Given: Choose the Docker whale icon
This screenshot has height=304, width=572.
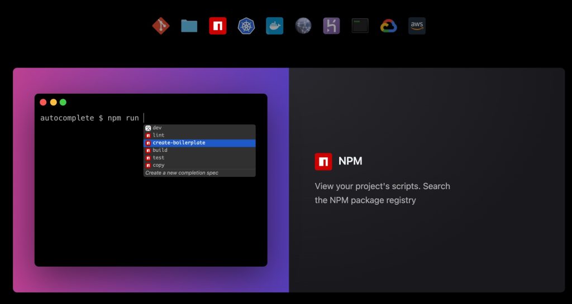Looking at the screenshot, I should click(275, 26).
